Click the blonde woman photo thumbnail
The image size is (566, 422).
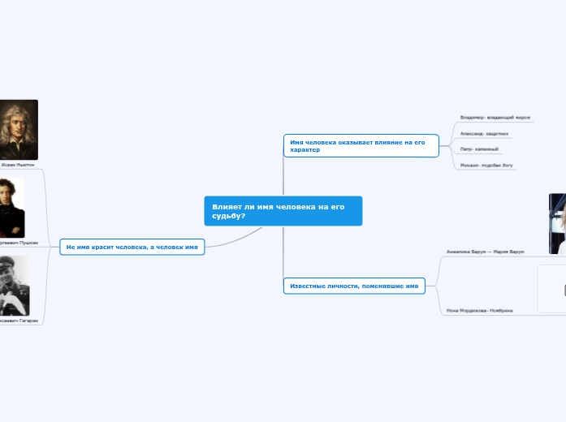tap(557, 224)
